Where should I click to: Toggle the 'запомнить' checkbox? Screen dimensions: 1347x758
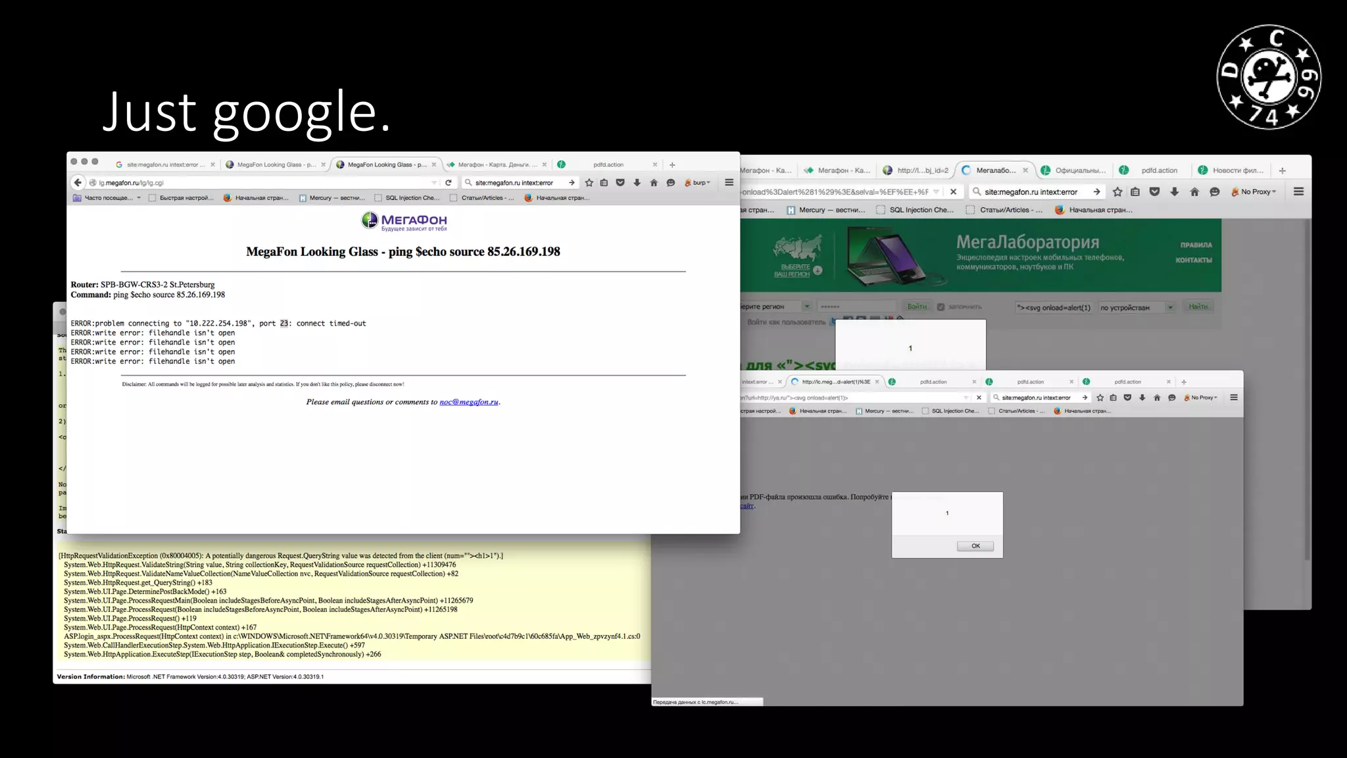[941, 307]
